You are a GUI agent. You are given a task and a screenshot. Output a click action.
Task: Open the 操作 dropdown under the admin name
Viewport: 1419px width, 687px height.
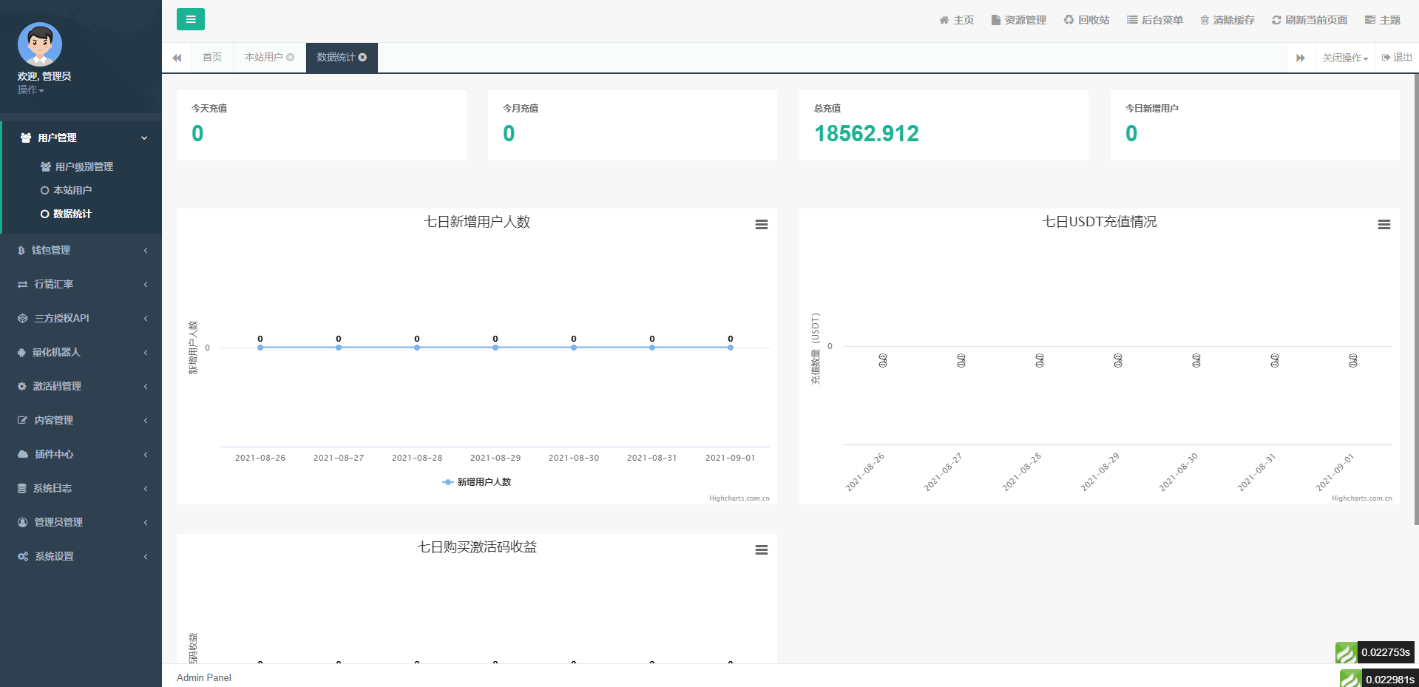[x=30, y=90]
